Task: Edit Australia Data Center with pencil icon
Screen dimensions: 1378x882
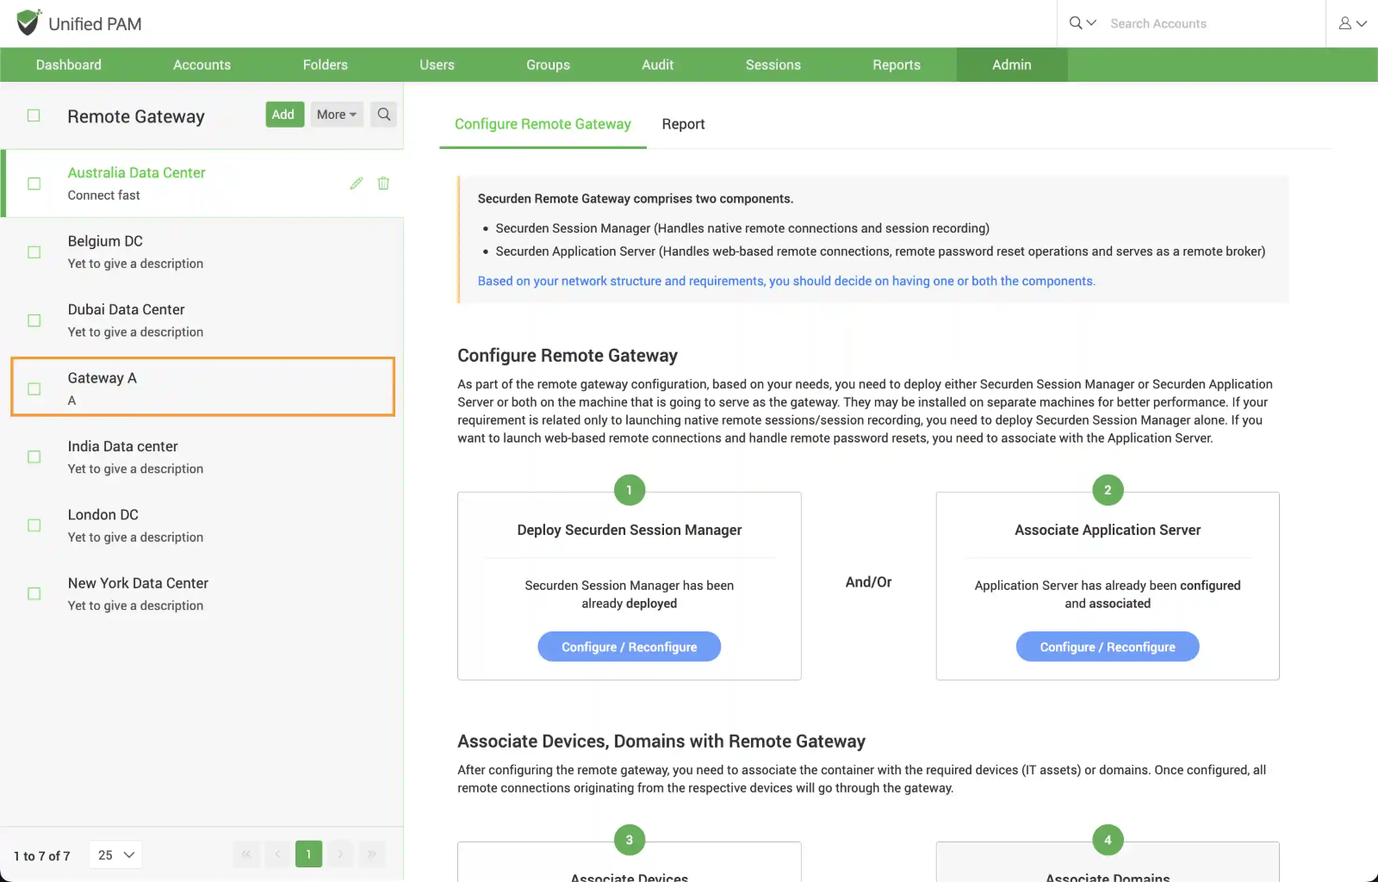Action: pos(357,183)
